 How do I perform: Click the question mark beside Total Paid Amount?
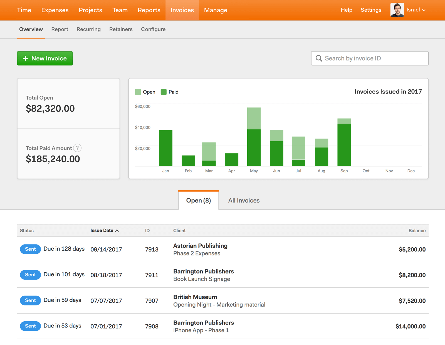[x=77, y=148]
